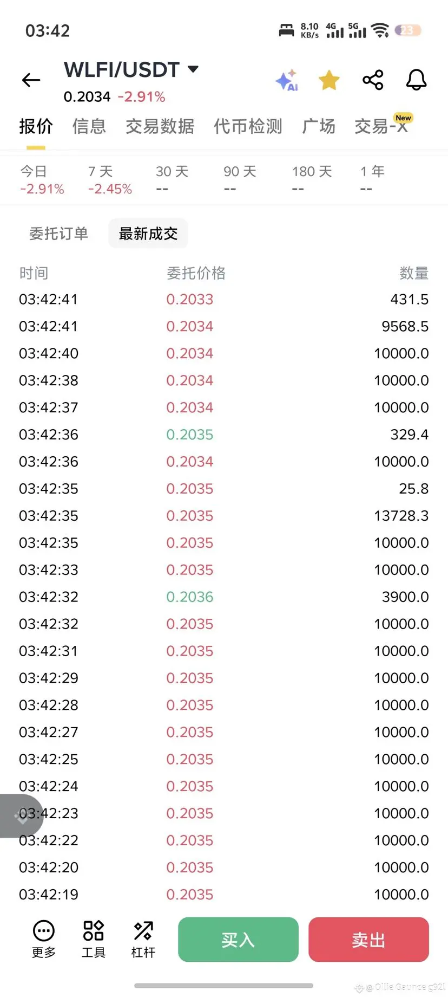
Task: Expand the gray floating side chevron handle
Action: (21, 816)
